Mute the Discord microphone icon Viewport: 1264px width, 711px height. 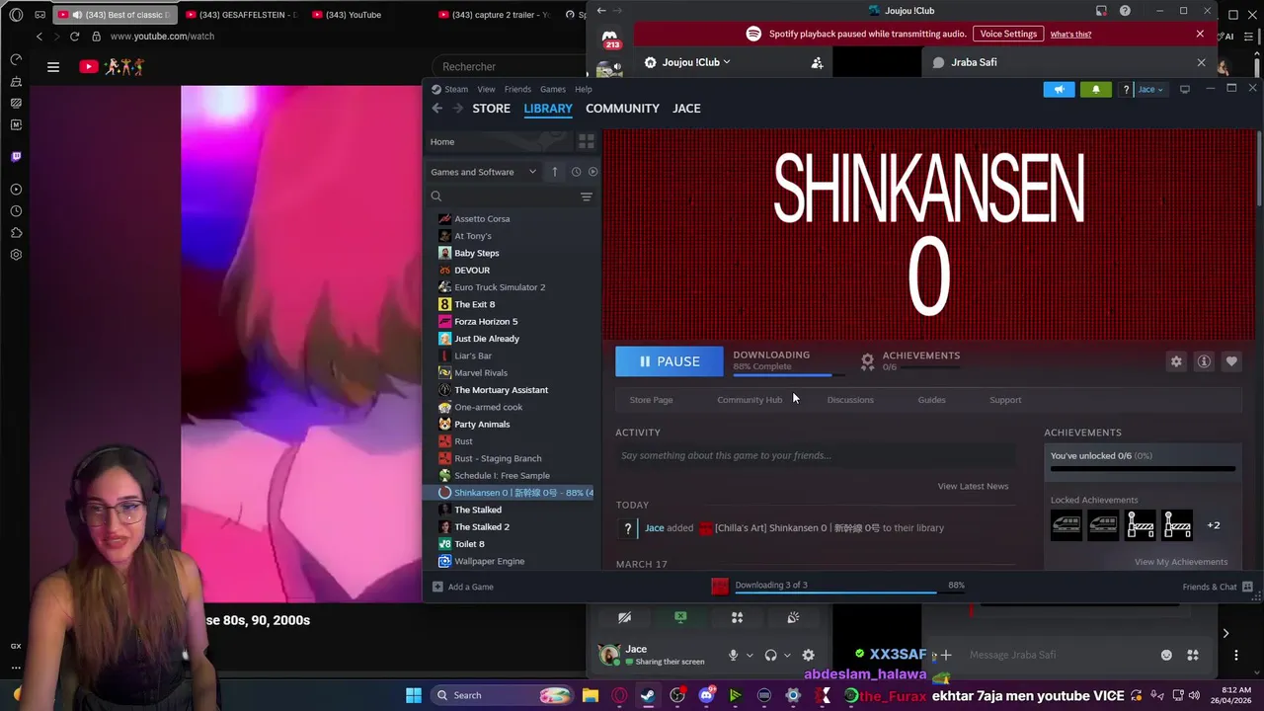tap(733, 655)
